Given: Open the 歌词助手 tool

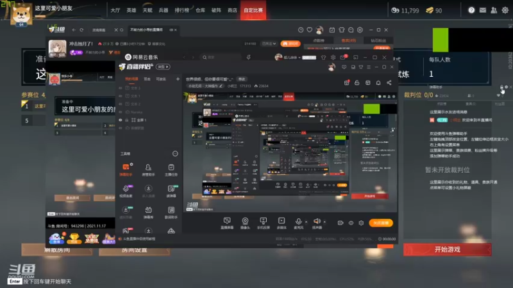Looking at the screenshot, I should coord(171,212).
